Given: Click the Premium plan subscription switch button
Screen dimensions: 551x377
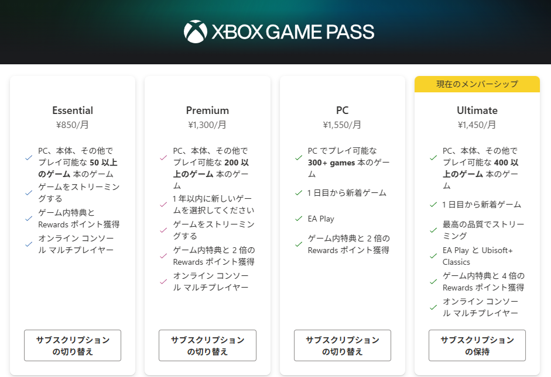Looking at the screenshot, I should tap(207, 345).
